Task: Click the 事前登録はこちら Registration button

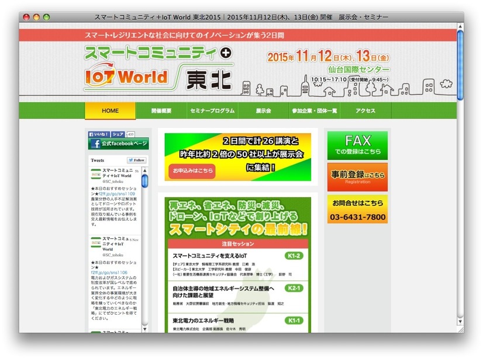Action: coord(357,177)
